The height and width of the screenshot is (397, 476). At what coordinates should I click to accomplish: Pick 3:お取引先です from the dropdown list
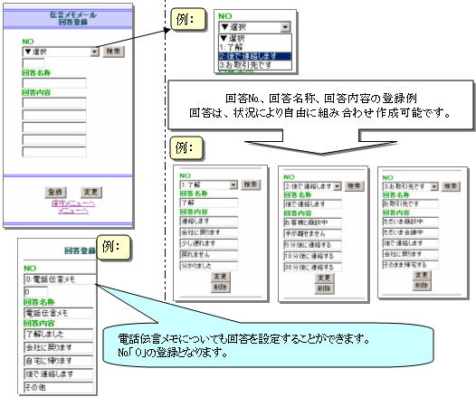tap(255, 65)
